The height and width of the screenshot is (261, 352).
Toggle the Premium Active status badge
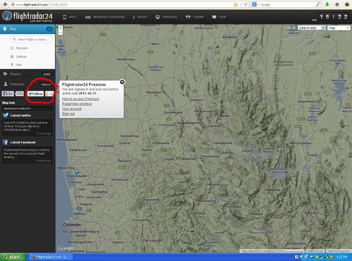click(x=46, y=84)
